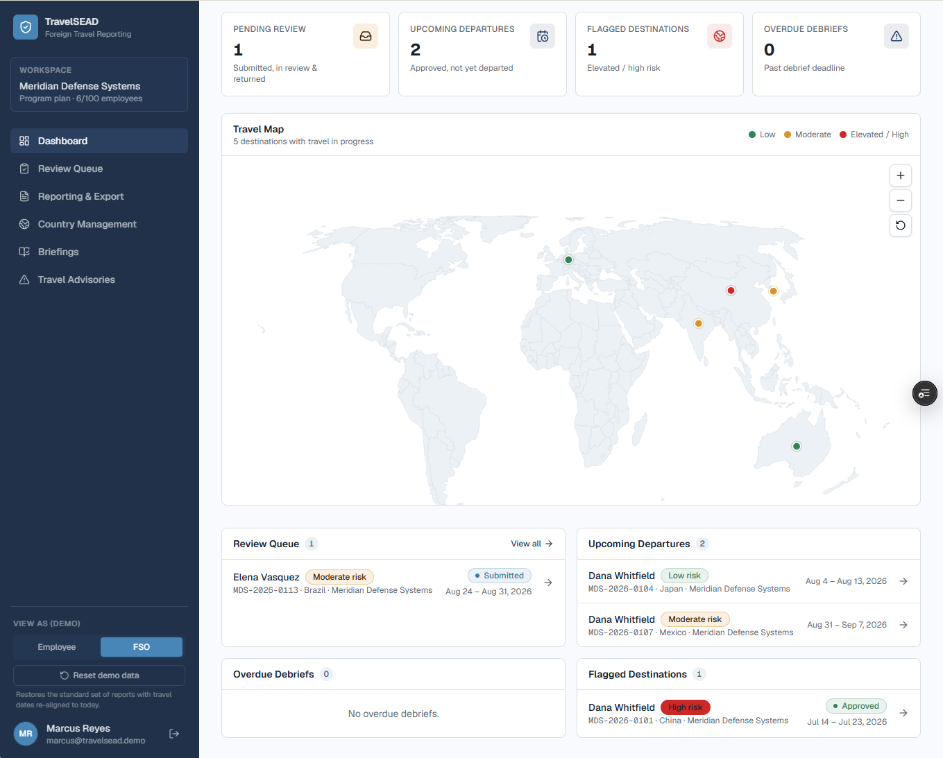Open Travel Advisories section
This screenshot has height=758, width=943.
click(x=99, y=279)
